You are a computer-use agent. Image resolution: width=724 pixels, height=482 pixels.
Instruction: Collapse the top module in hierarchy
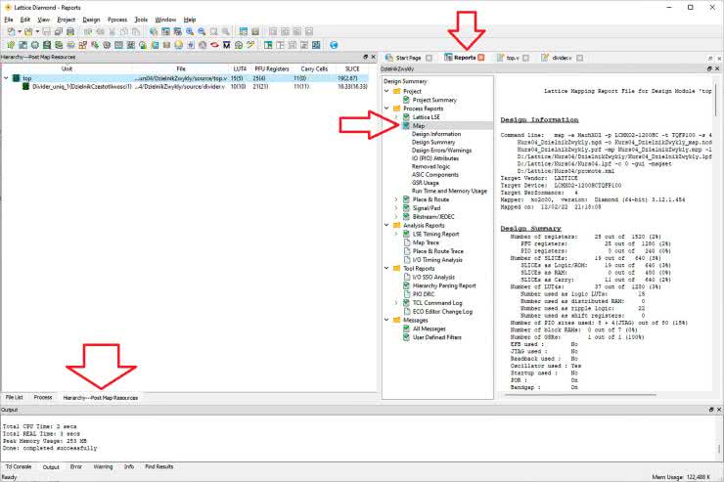pos(6,77)
